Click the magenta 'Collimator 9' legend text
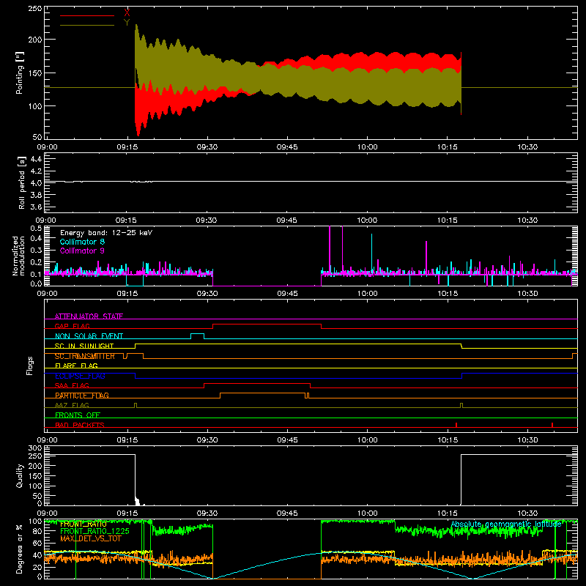The height and width of the screenshot is (586, 586). point(82,251)
